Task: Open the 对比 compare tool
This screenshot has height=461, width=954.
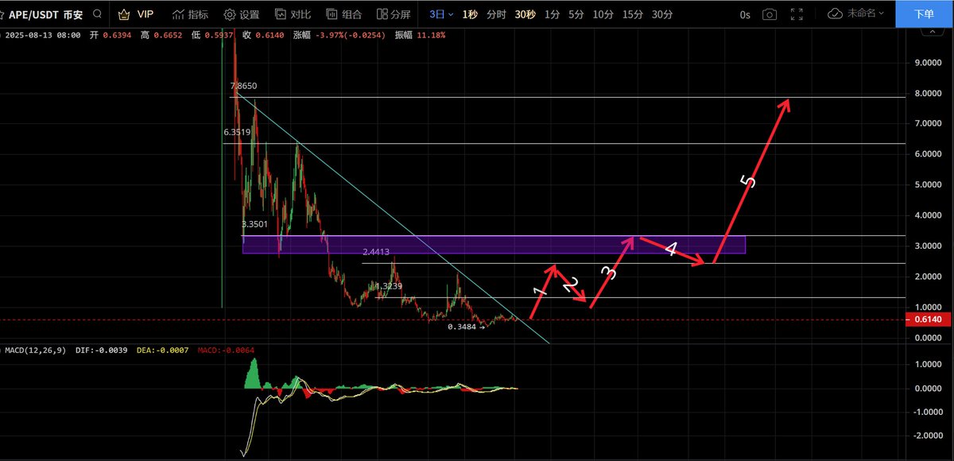Action: [292, 14]
